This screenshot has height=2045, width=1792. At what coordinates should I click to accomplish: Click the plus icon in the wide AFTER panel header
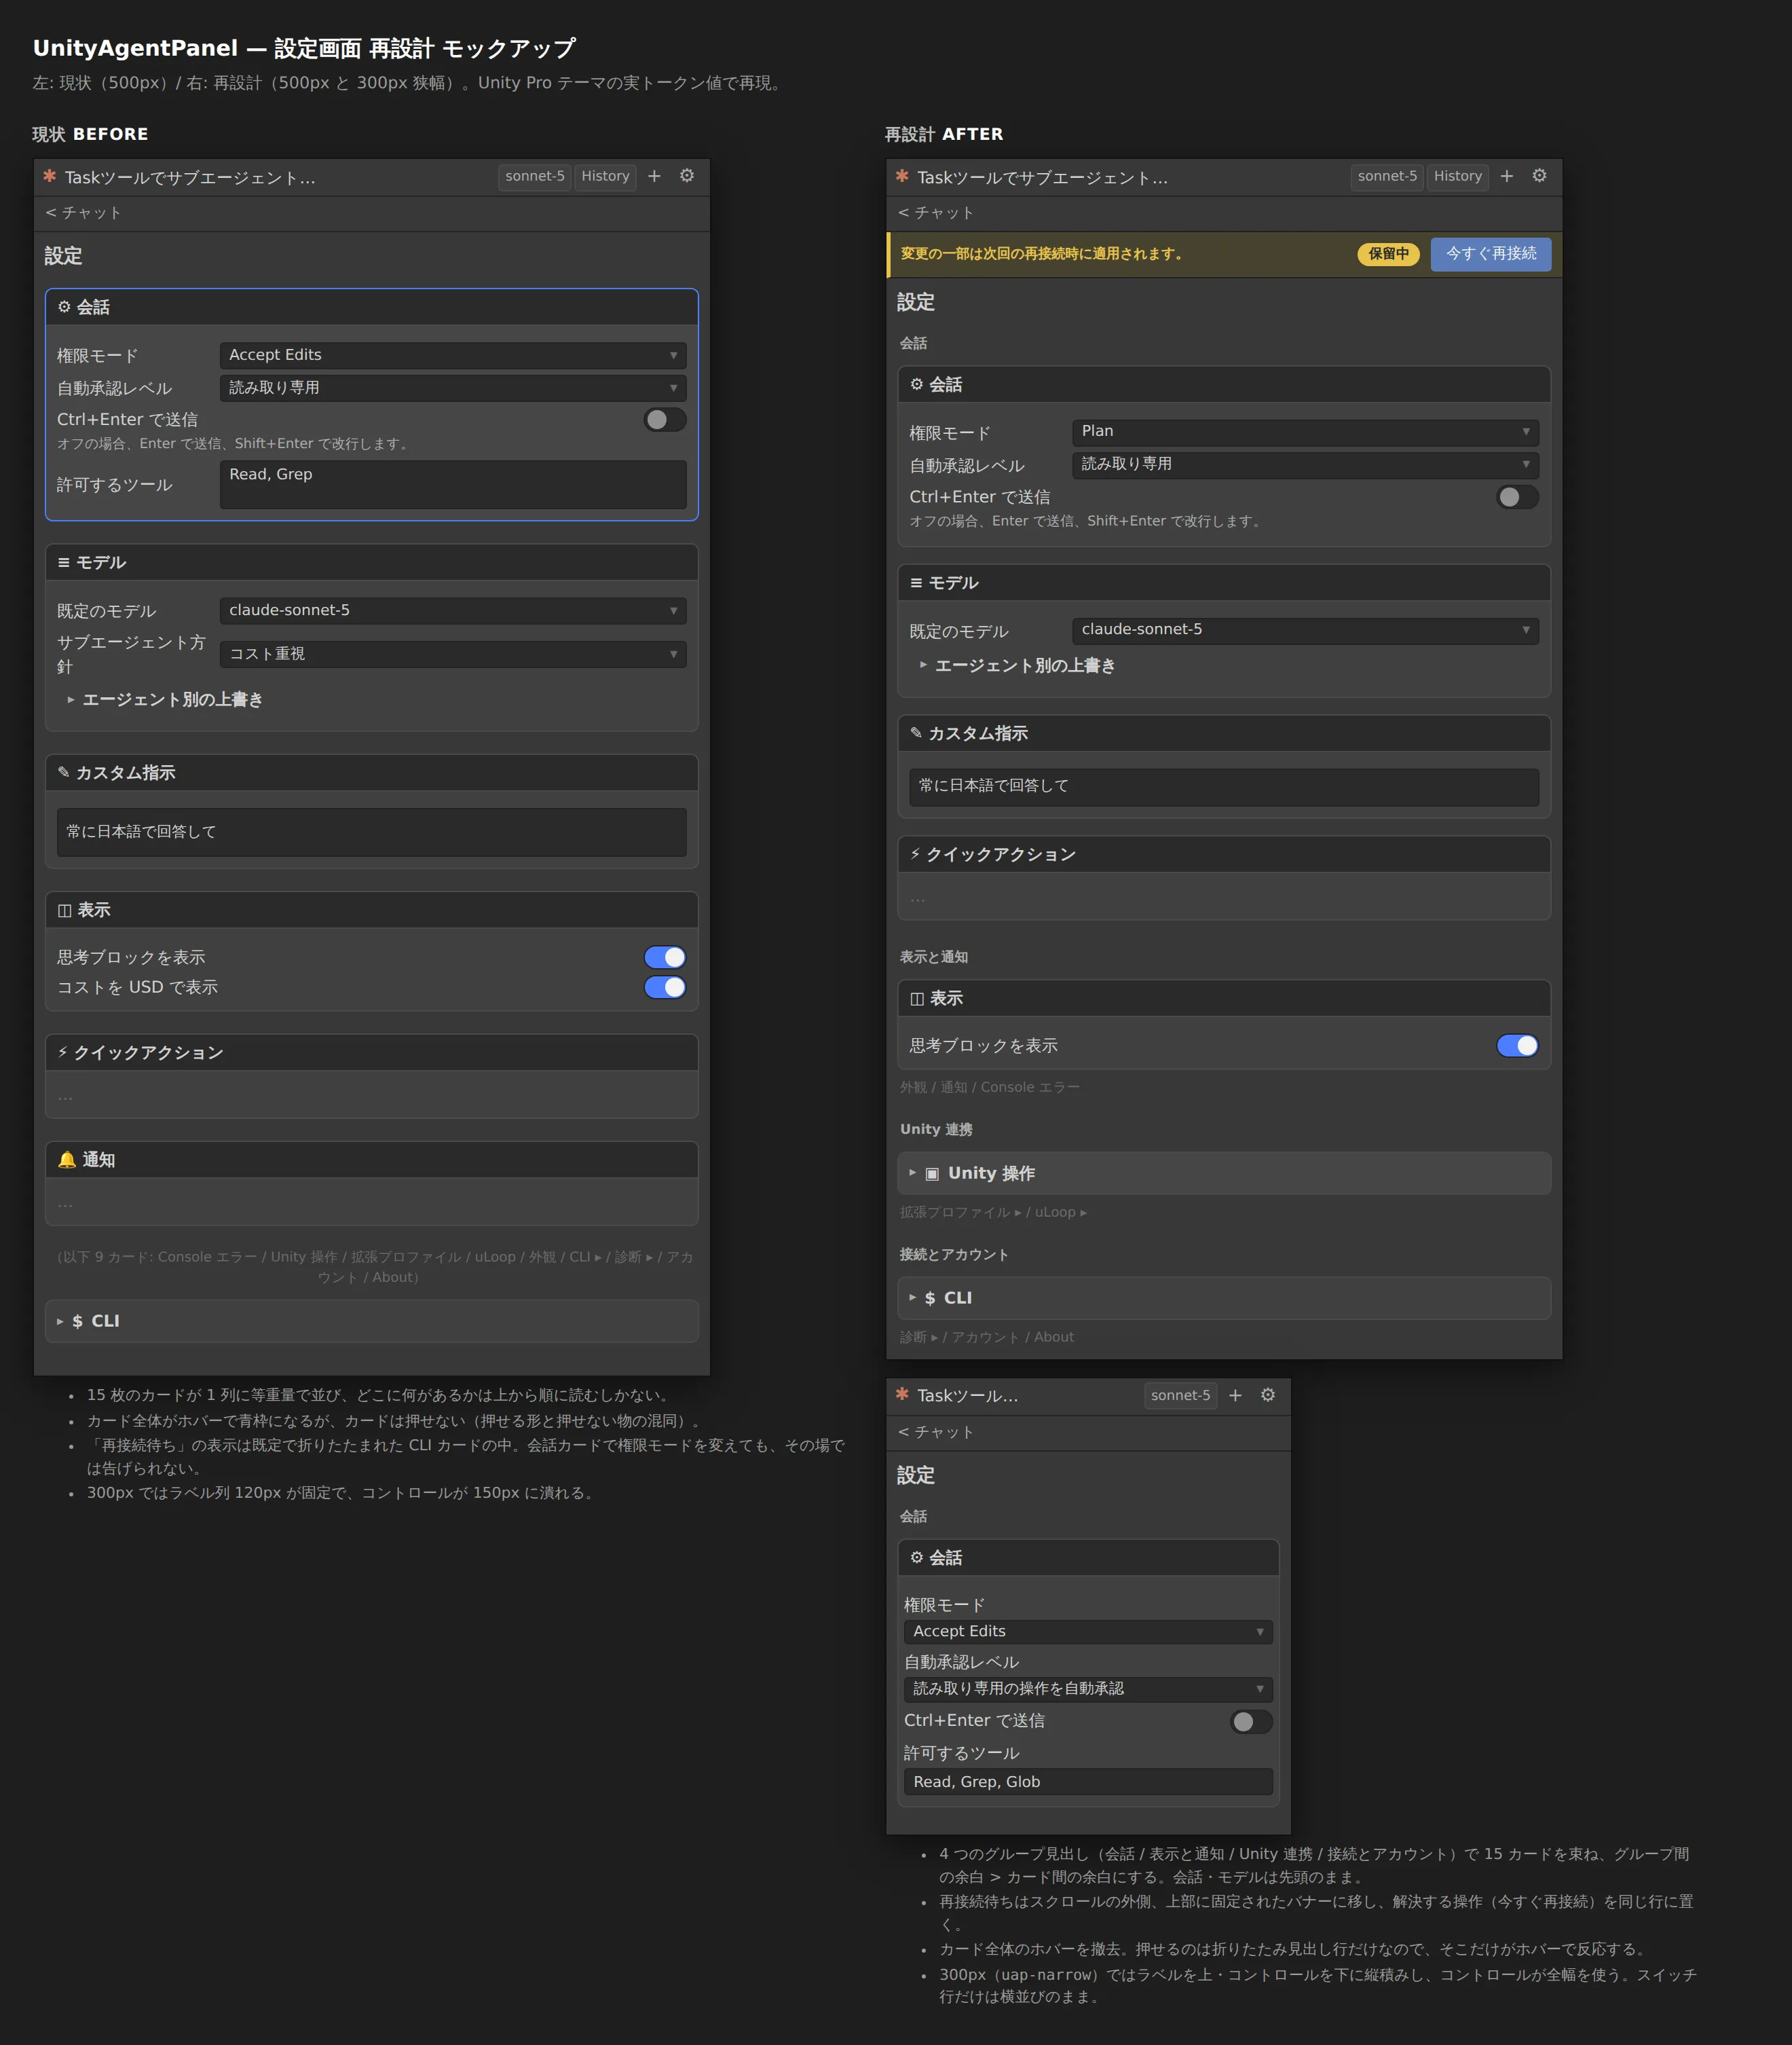1506,176
